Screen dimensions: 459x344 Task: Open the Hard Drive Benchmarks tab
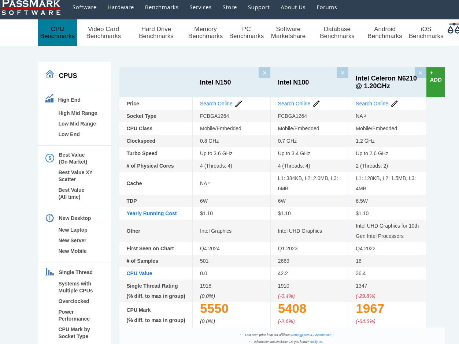[x=156, y=33]
